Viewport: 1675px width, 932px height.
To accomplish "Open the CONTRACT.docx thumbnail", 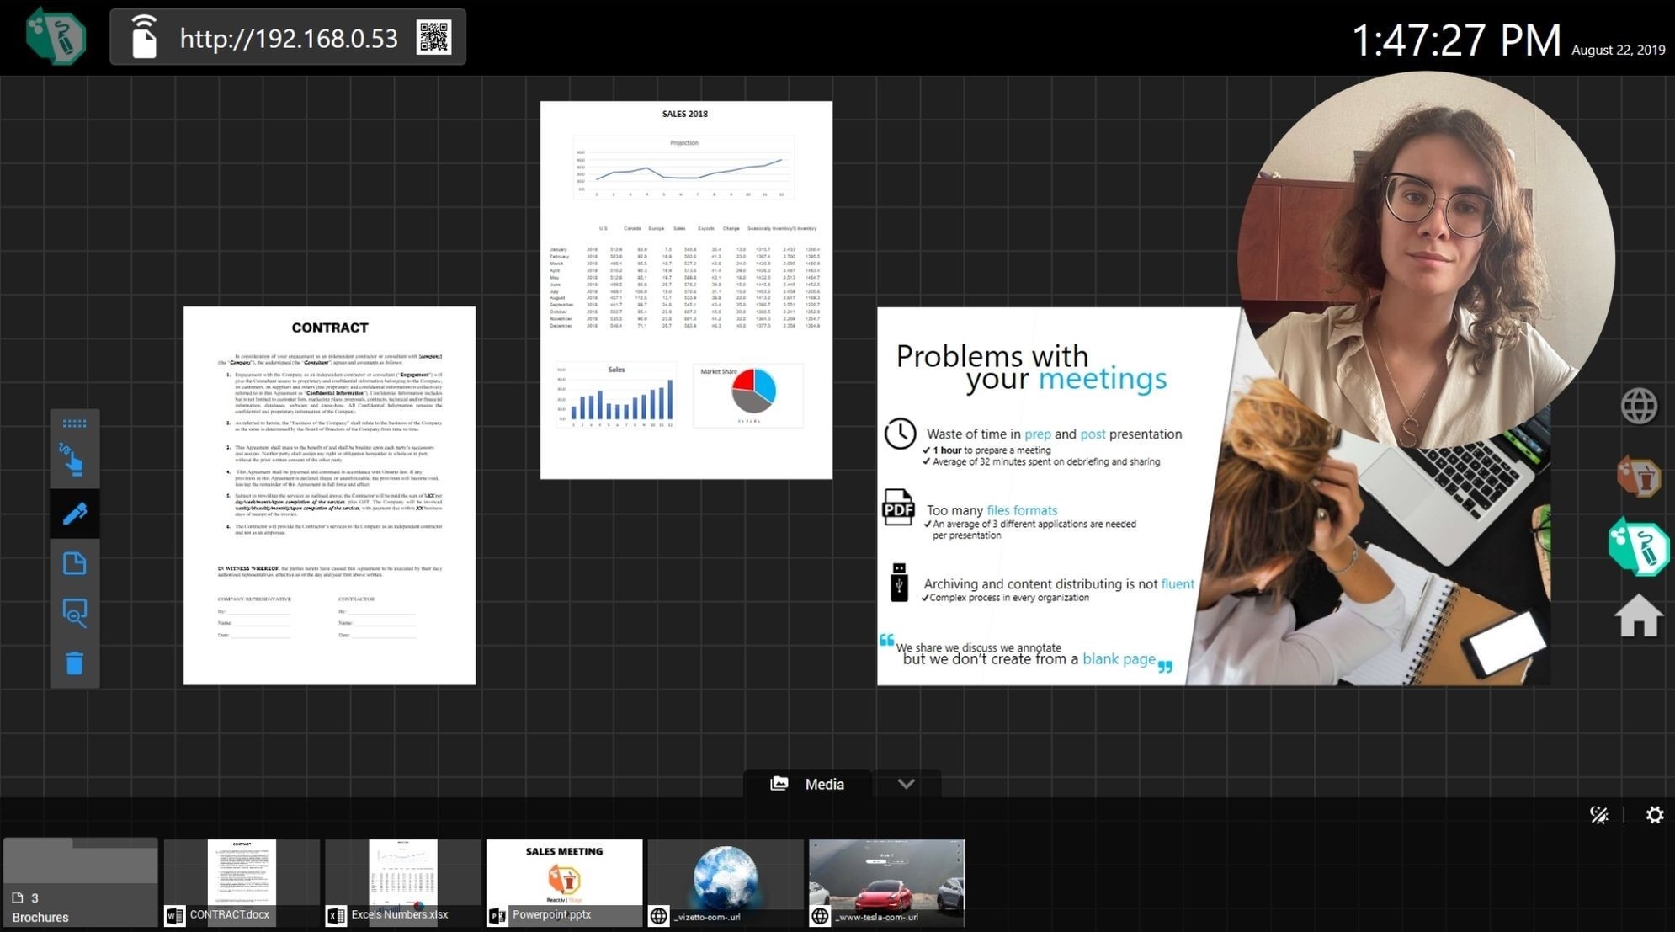I will (242, 882).
